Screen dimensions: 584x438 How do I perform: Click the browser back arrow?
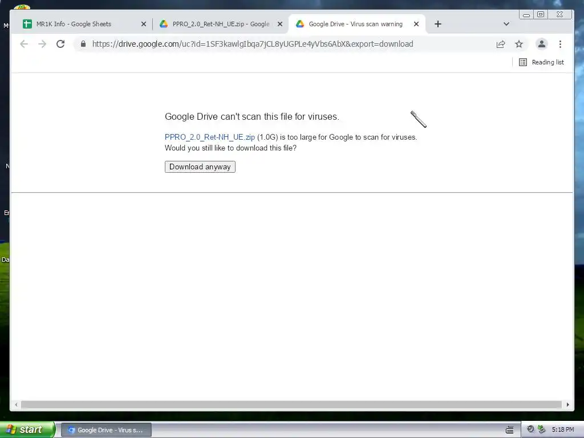coord(24,44)
